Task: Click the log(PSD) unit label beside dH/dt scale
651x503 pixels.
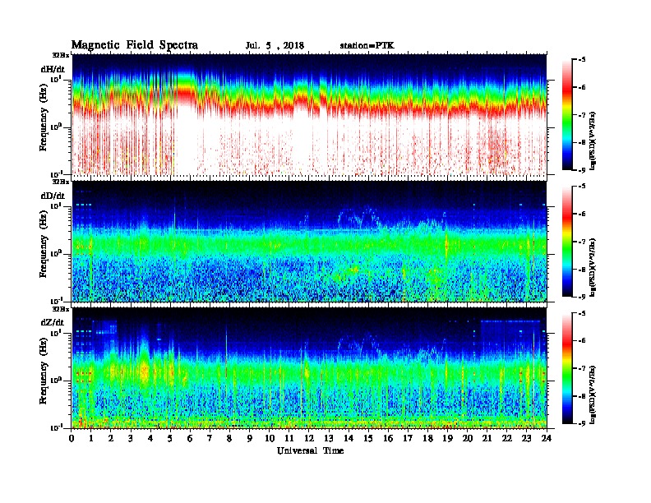Action: 593,141
